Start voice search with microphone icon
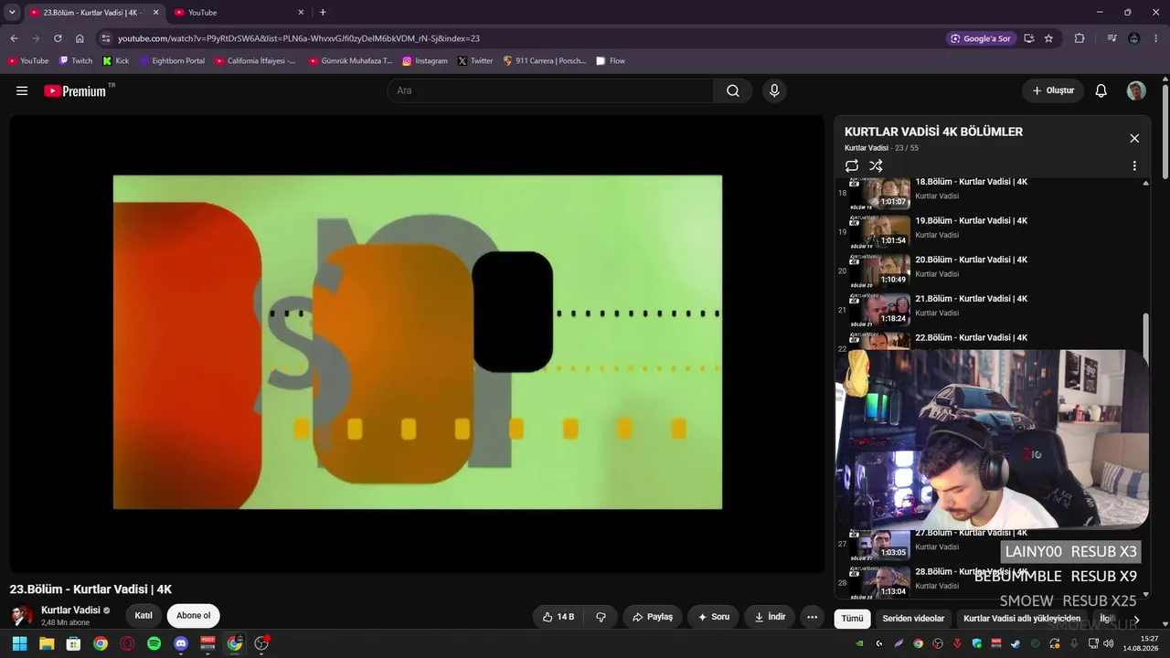The height and width of the screenshot is (658, 1170). [774, 90]
